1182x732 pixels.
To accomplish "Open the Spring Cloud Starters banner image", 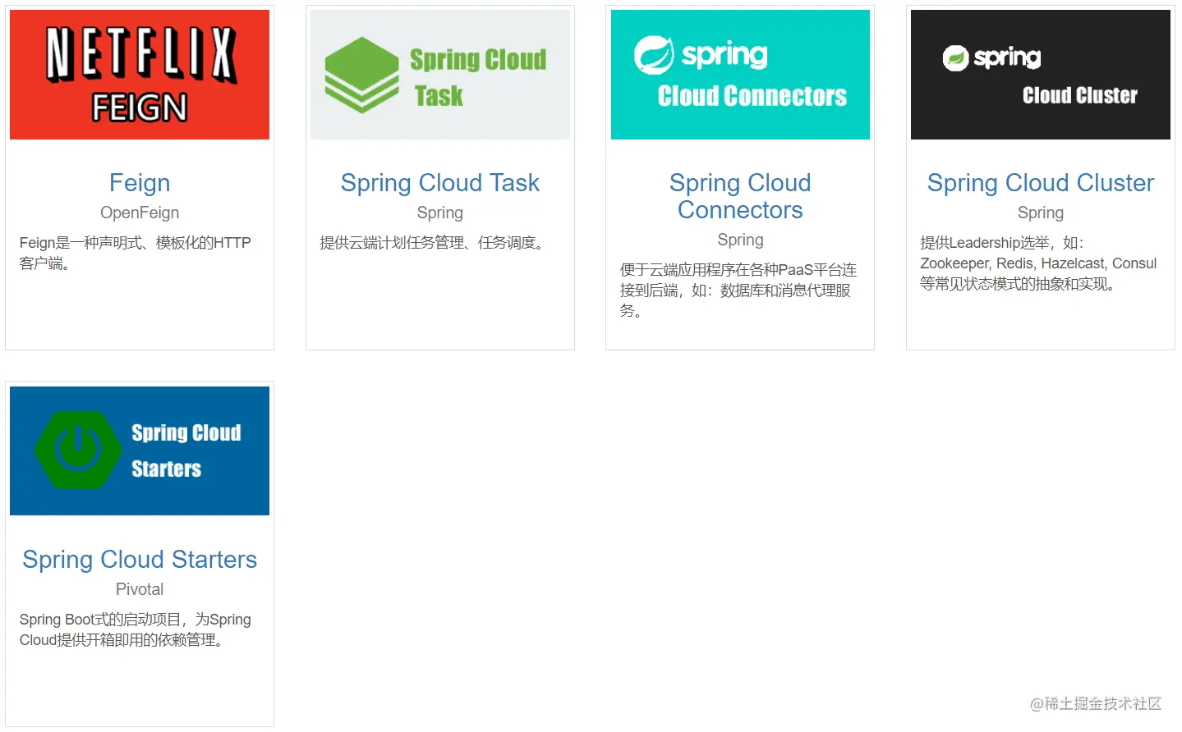I will pyautogui.click(x=140, y=451).
